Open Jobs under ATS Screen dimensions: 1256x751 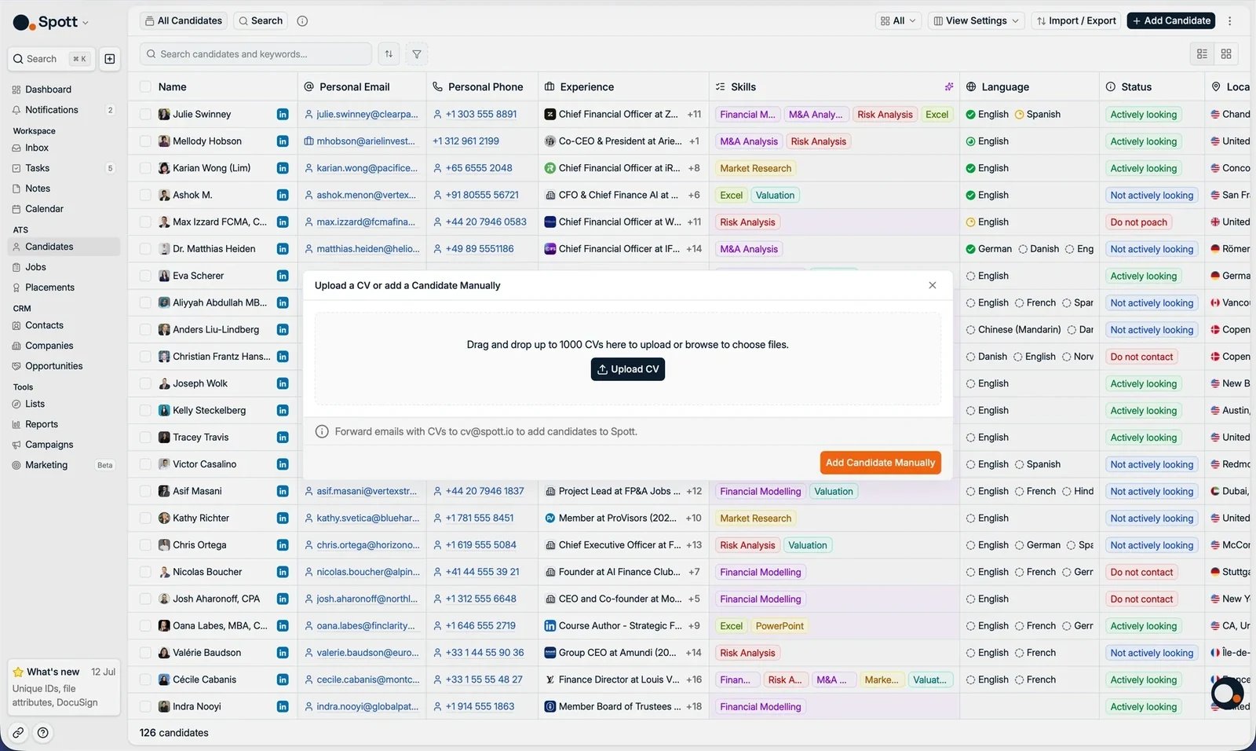click(x=64, y=267)
